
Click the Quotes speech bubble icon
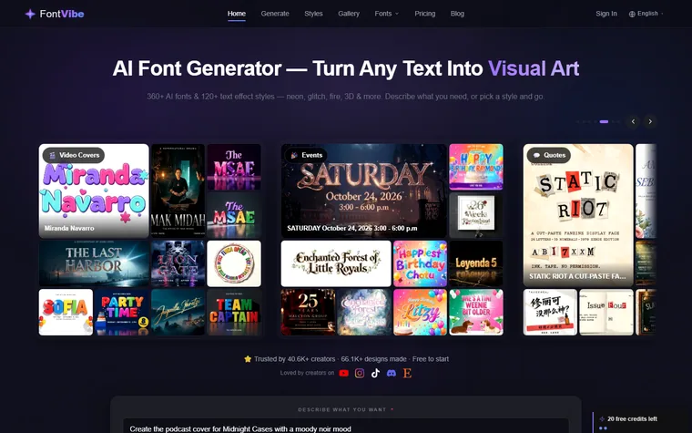(536, 155)
